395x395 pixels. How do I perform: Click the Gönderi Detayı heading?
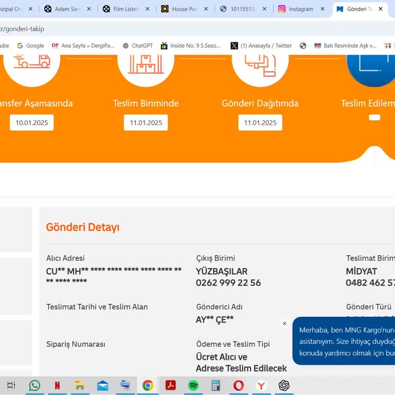[x=83, y=227]
